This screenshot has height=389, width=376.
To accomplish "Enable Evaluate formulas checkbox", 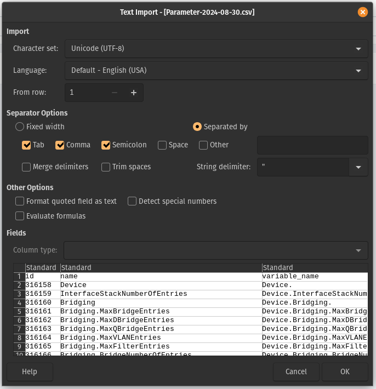I will (x=20, y=216).
